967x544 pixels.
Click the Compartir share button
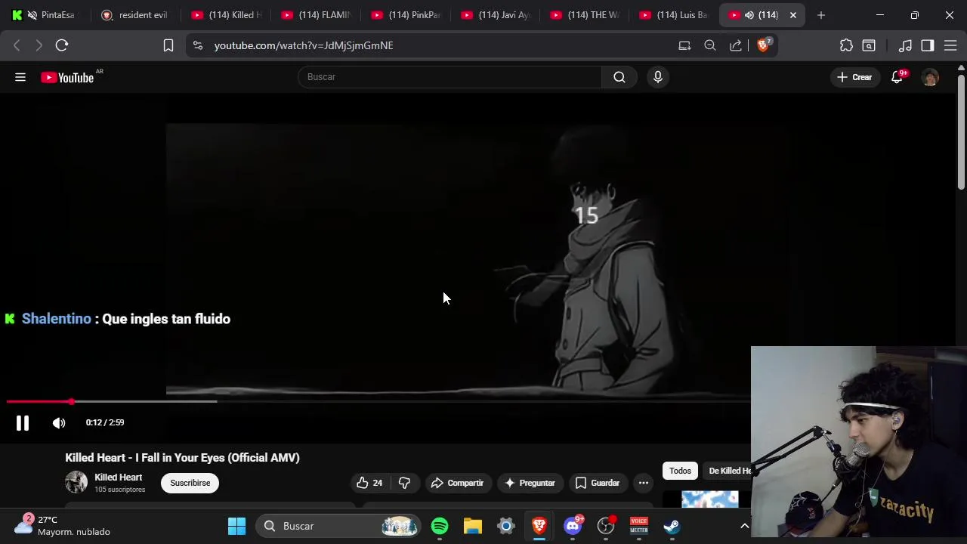coord(457,483)
